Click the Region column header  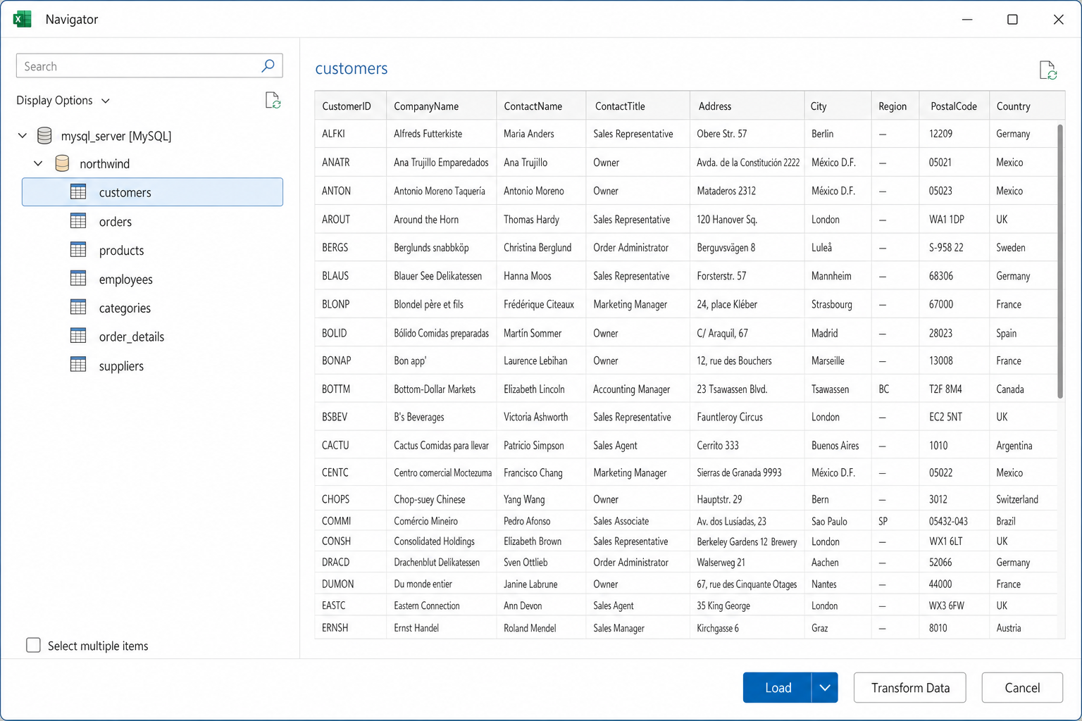point(895,106)
